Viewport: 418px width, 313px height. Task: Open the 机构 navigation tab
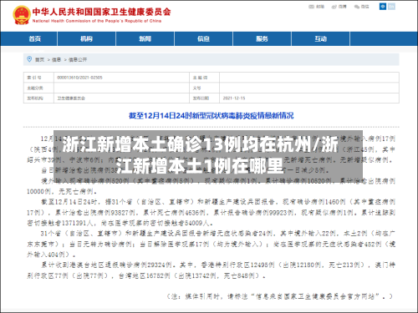[86, 38]
